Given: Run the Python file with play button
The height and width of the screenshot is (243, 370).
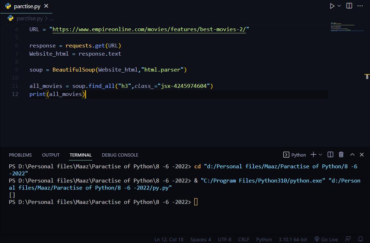Looking at the screenshot, I should pos(332,6).
